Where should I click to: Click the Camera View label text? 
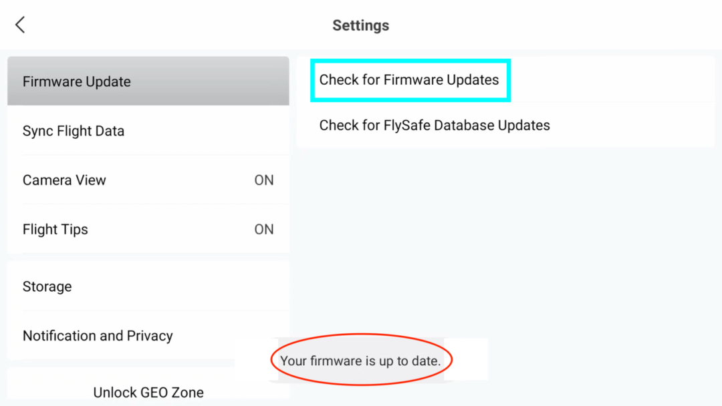point(64,180)
